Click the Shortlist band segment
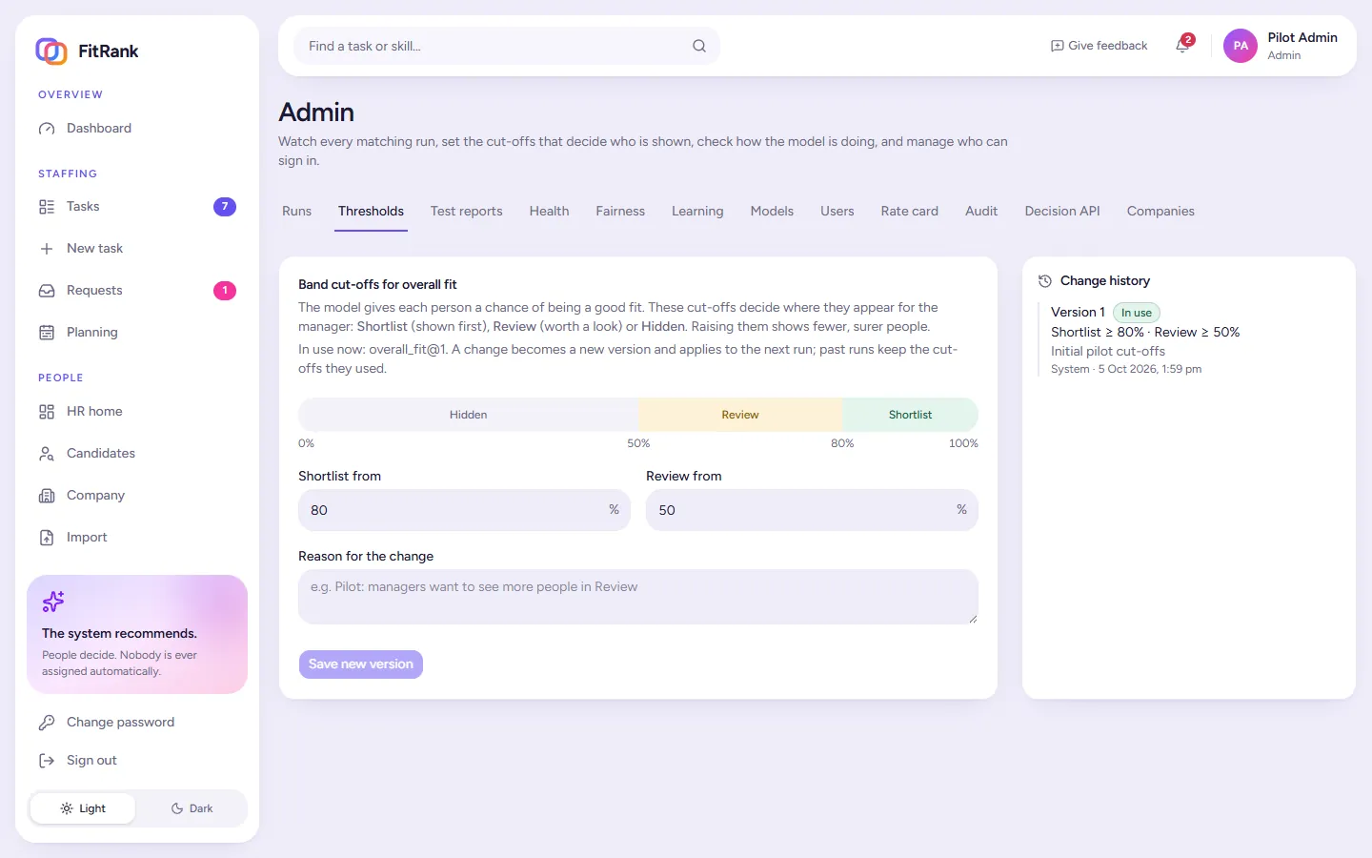Screen dimensions: 1372x858 click(910, 415)
